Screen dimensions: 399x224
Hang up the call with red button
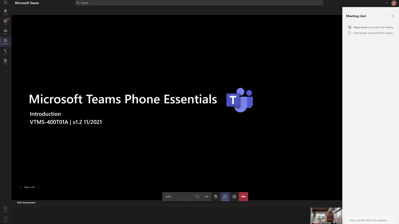(243, 197)
